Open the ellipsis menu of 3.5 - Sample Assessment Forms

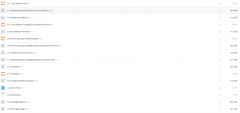(x=220, y=53)
